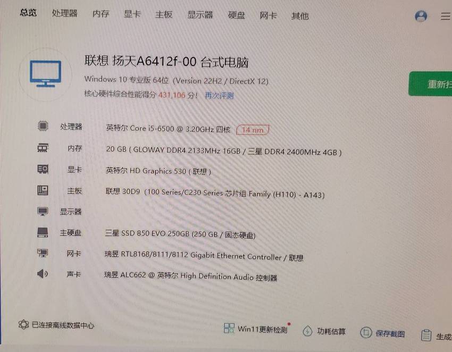This screenshot has width=452, height=352.
Task: Click the memory module icon
Action: point(43,148)
